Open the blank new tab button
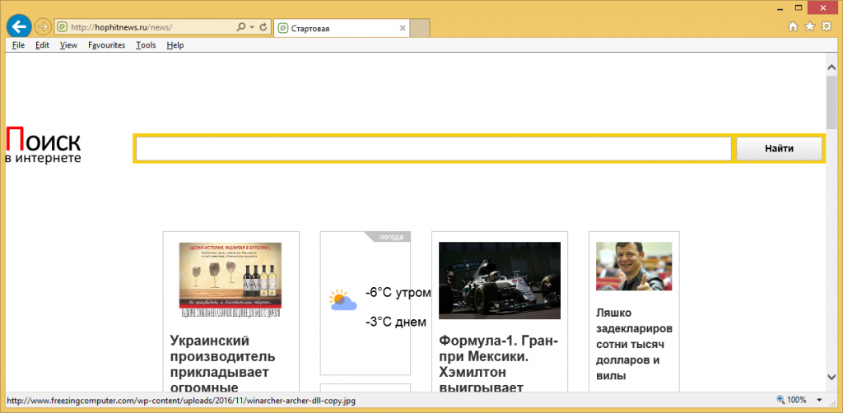Image resolution: width=843 pixels, height=413 pixels. (x=421, y=28)
